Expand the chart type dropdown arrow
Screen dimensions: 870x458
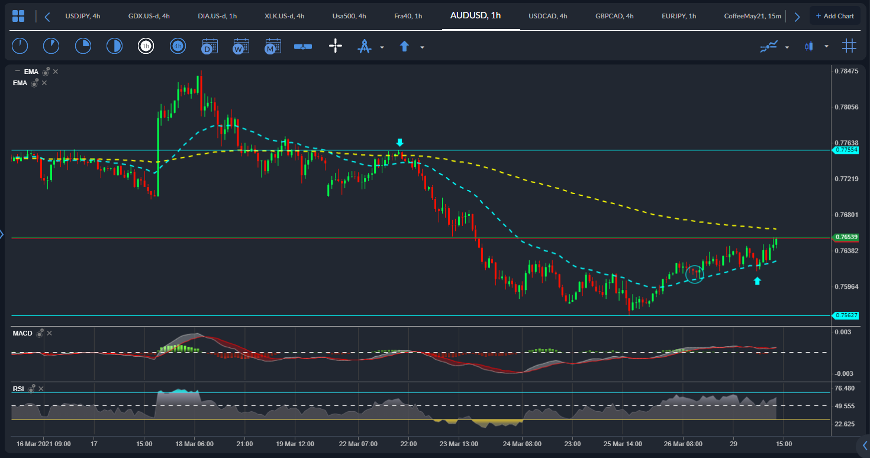pyautogui.click(x=826, y=47)
